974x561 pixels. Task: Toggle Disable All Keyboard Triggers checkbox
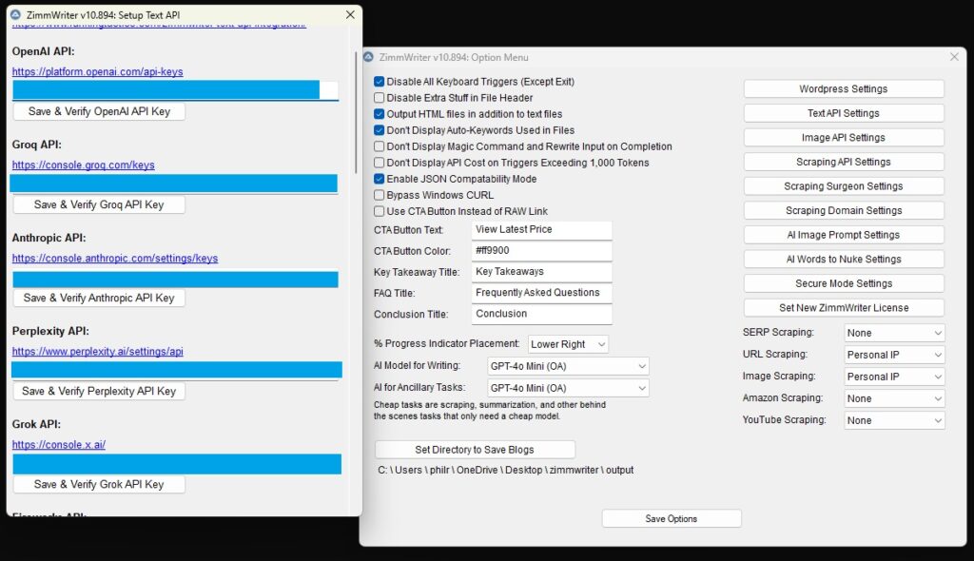tap(379, 82)
